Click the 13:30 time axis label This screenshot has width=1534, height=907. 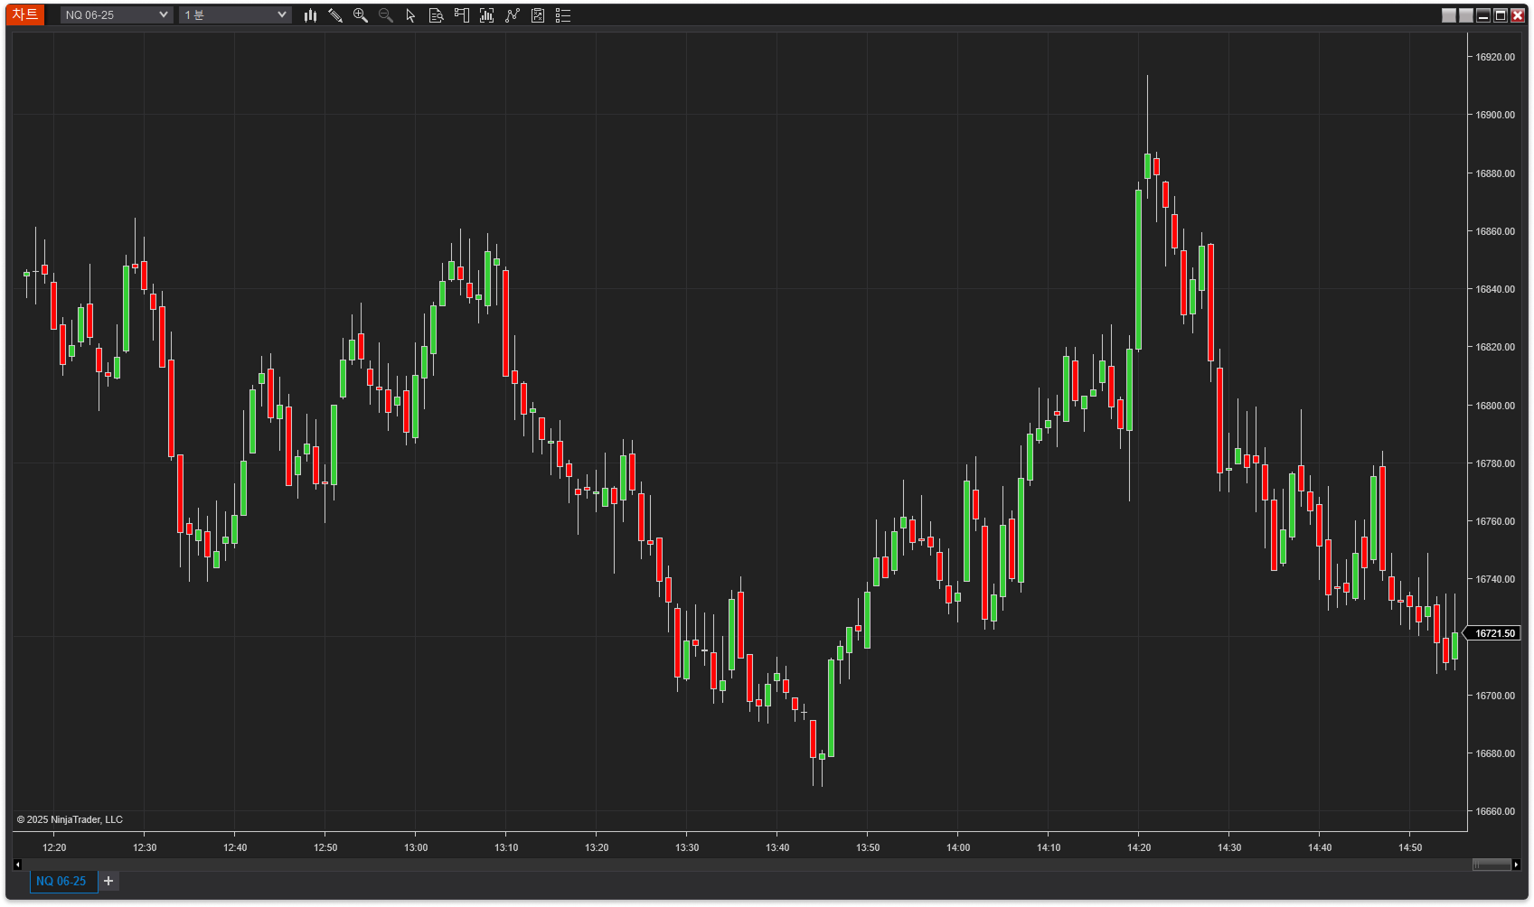click(x=687, y=847)
